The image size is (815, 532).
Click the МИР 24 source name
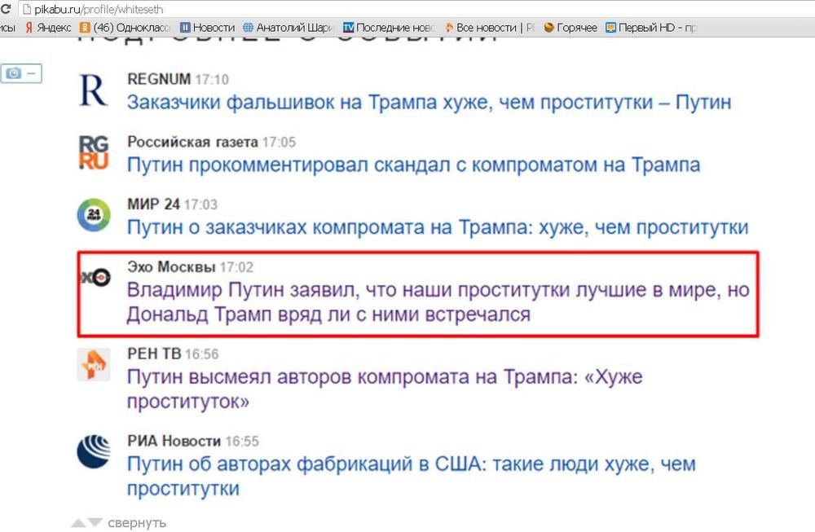point(153,204)
